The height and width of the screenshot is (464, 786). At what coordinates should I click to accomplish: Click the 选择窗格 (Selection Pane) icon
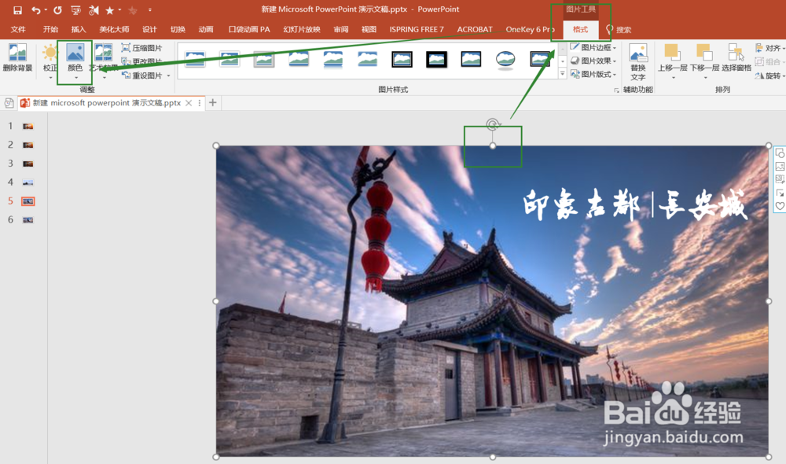[x=736, y=59]
